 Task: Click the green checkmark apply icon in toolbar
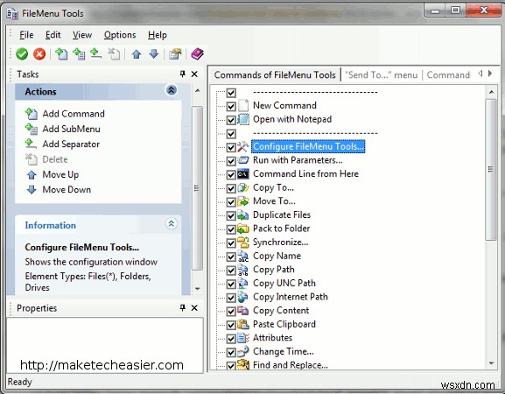22,53
